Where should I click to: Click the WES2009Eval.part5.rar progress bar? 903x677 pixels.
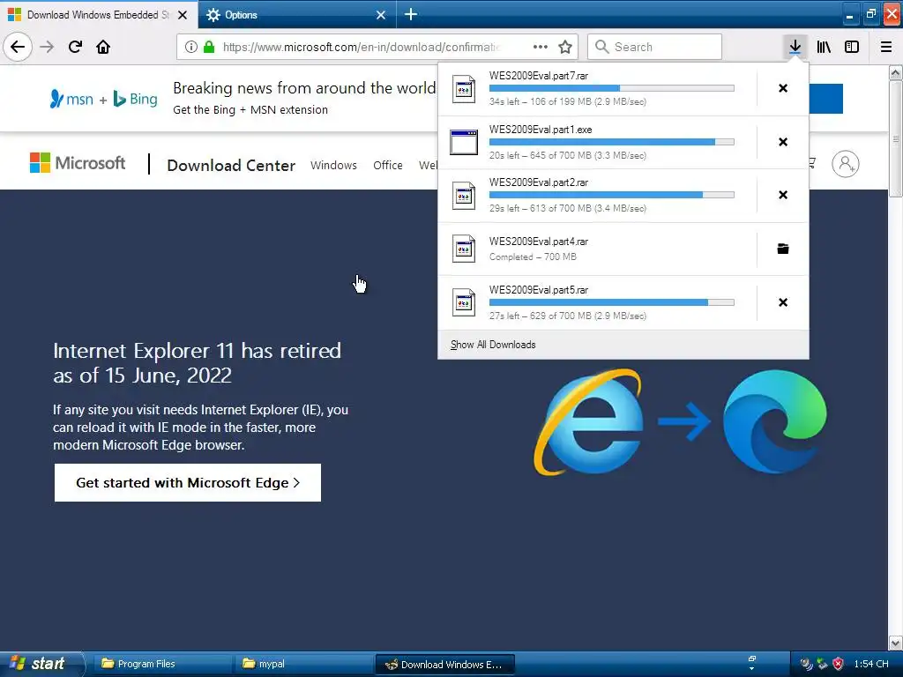[x=612, y=302]
